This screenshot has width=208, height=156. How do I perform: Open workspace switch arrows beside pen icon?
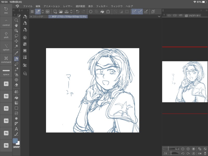click(43, 11)
